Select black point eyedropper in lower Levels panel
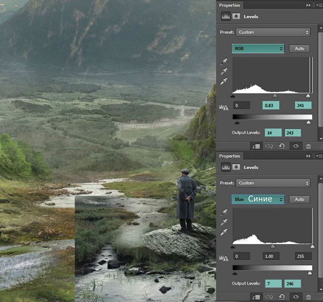 tap(224, 212)
